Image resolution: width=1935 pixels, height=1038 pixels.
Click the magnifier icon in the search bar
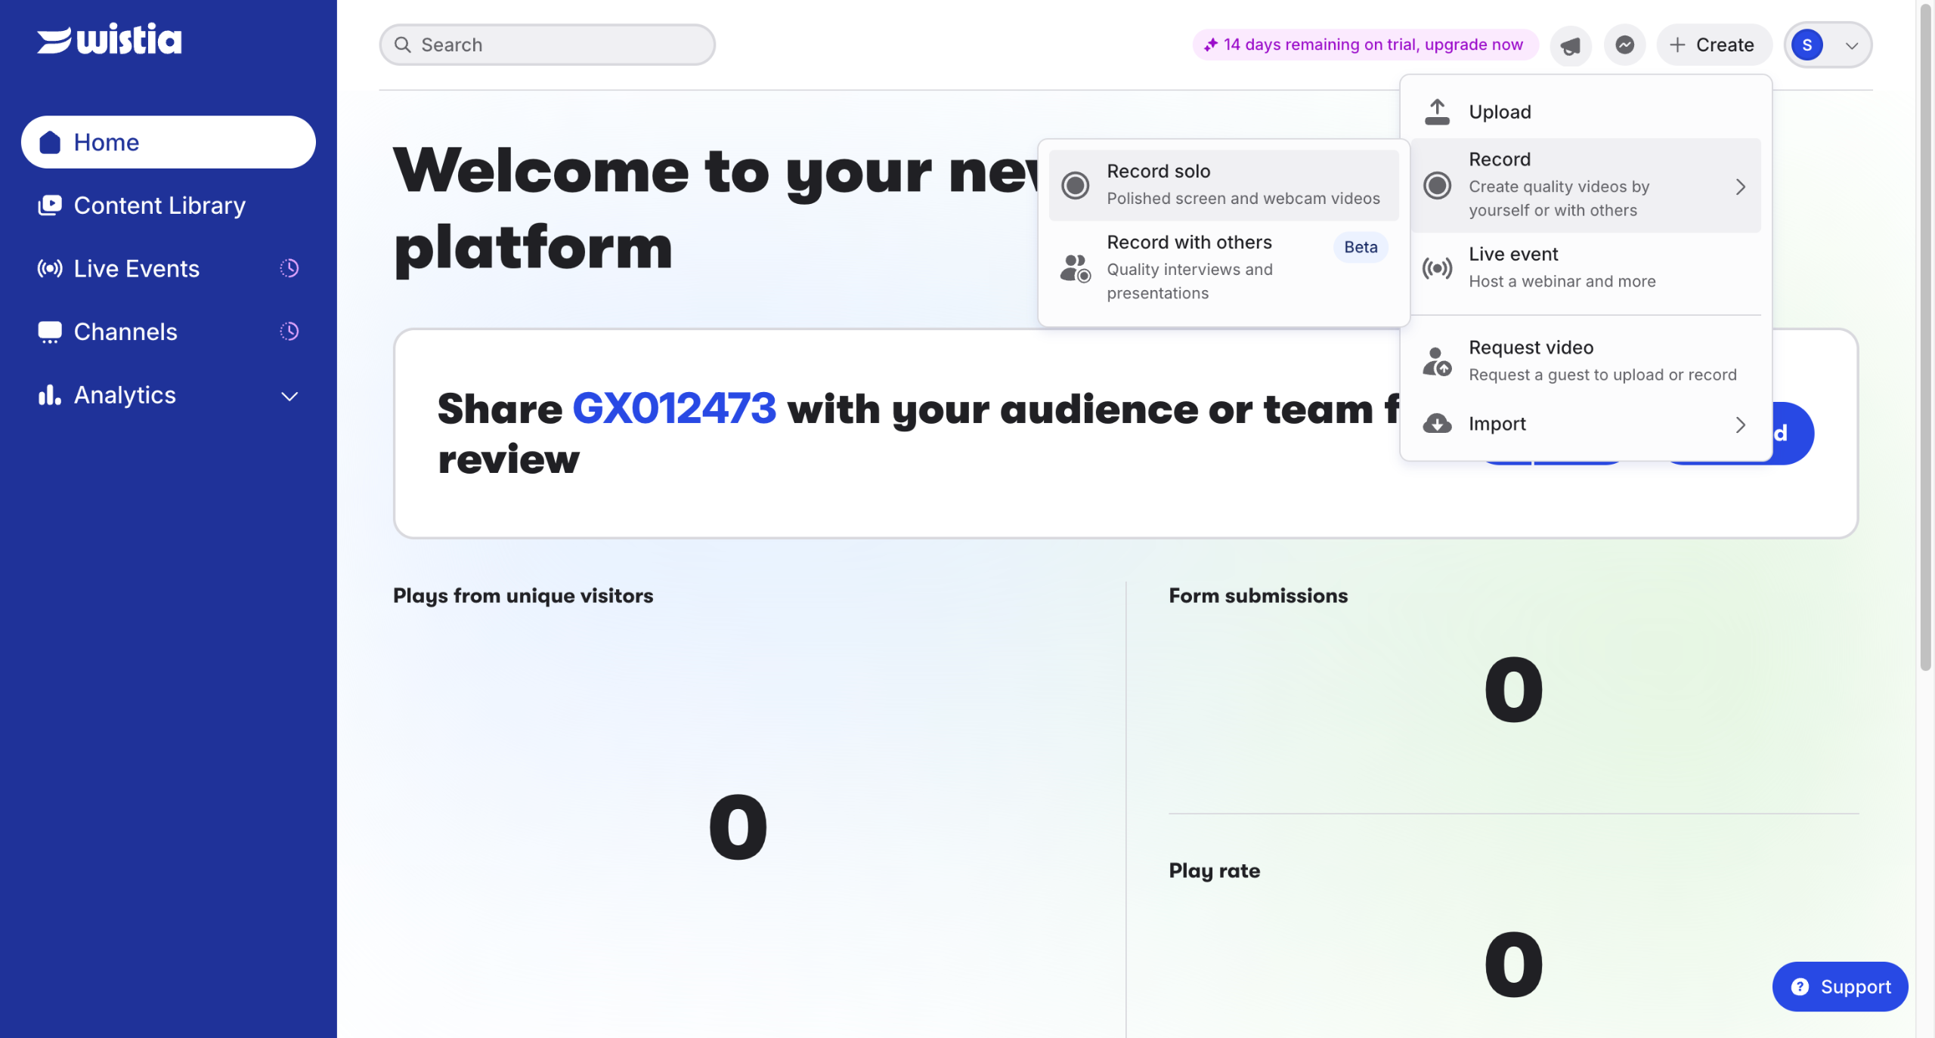[403, 45]
